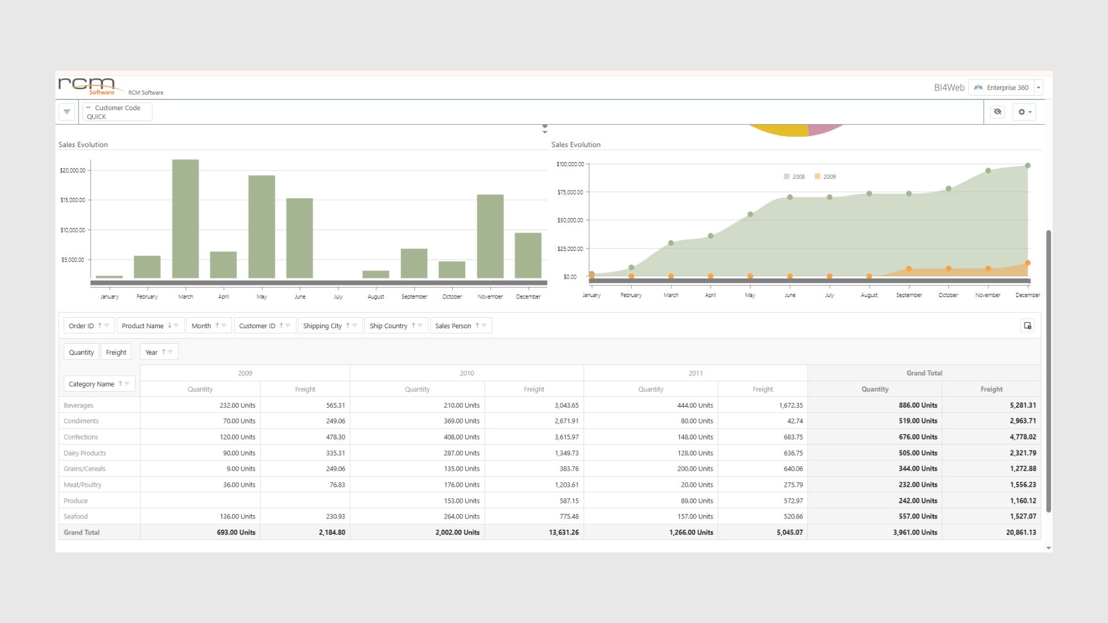
Task: Toggle the 2009 series legend
Action: pos(825,177)
